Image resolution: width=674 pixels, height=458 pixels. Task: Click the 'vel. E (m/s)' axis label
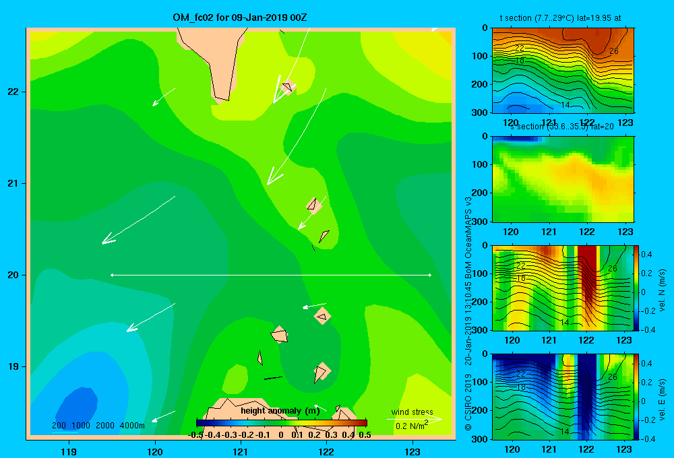coord(663,399)
